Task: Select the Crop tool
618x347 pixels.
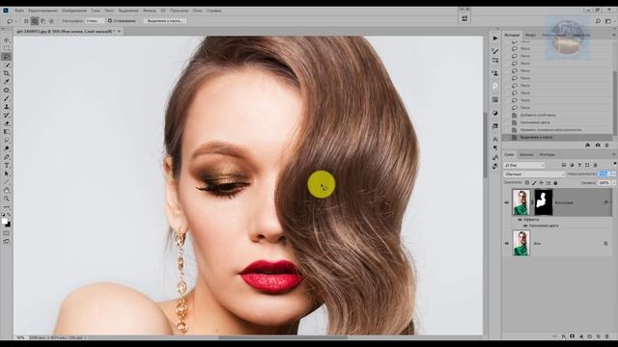Action: (x=7, y=73)
